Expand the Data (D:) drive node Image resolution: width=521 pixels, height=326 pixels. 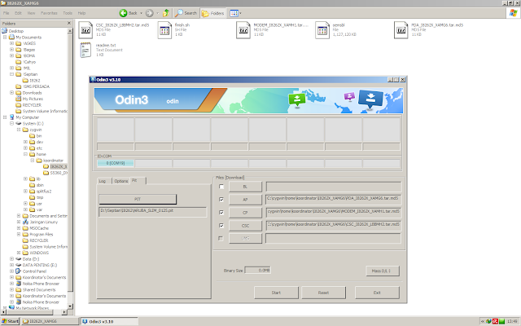11,259
